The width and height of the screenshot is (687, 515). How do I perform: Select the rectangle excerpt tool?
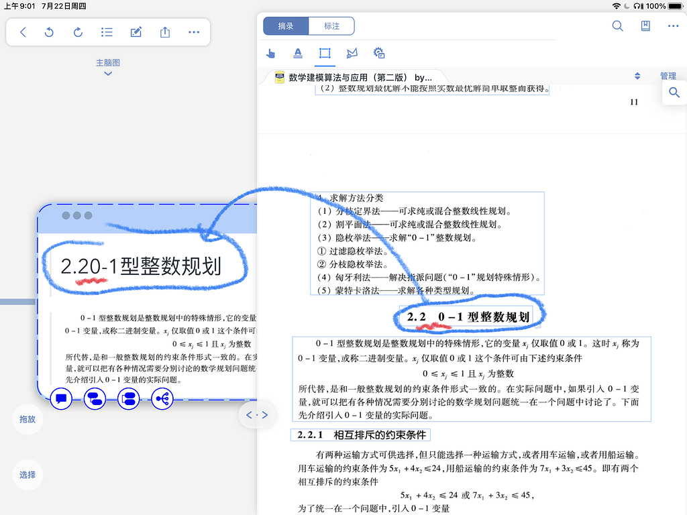(325, 53)
